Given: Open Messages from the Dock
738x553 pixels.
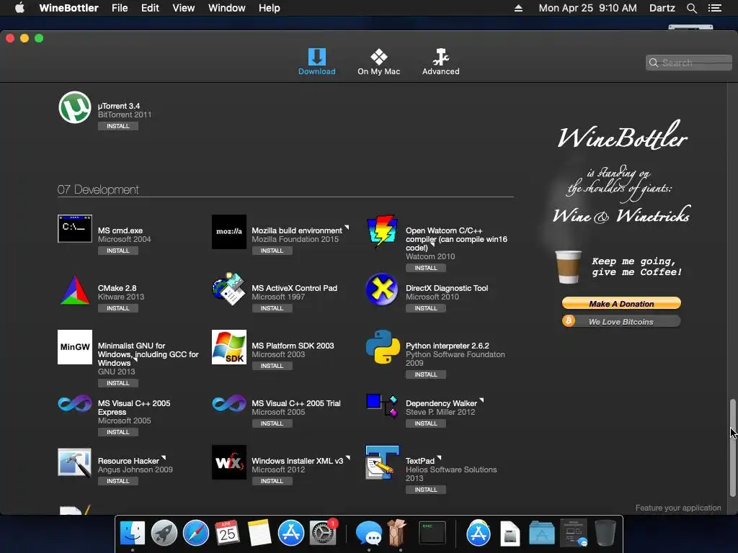Looking at the screenshot, I should 369,534.
